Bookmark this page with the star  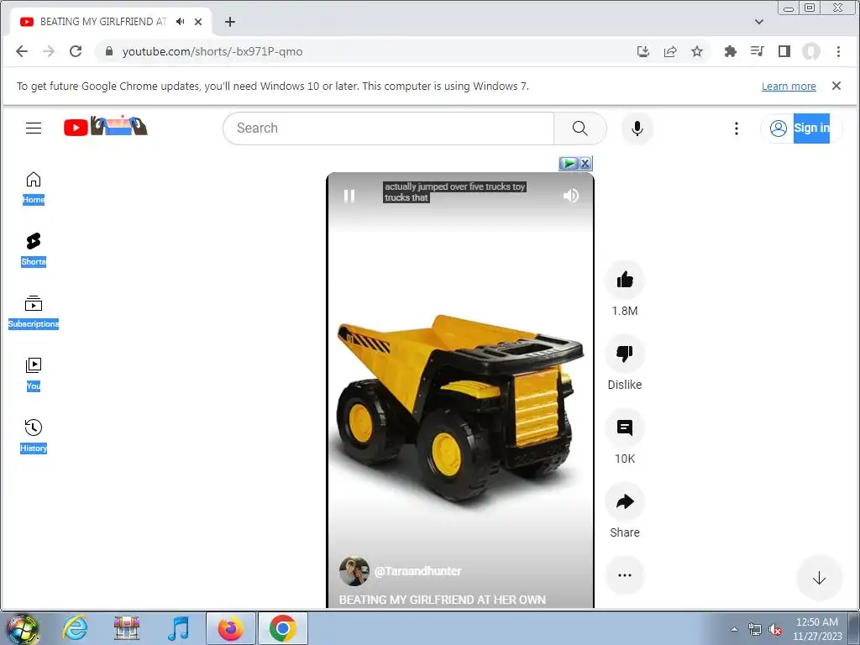(x=697, y=51)
